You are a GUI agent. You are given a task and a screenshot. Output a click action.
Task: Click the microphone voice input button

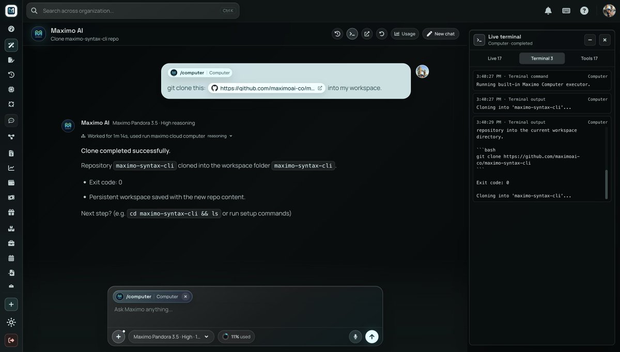click(355, 337)
